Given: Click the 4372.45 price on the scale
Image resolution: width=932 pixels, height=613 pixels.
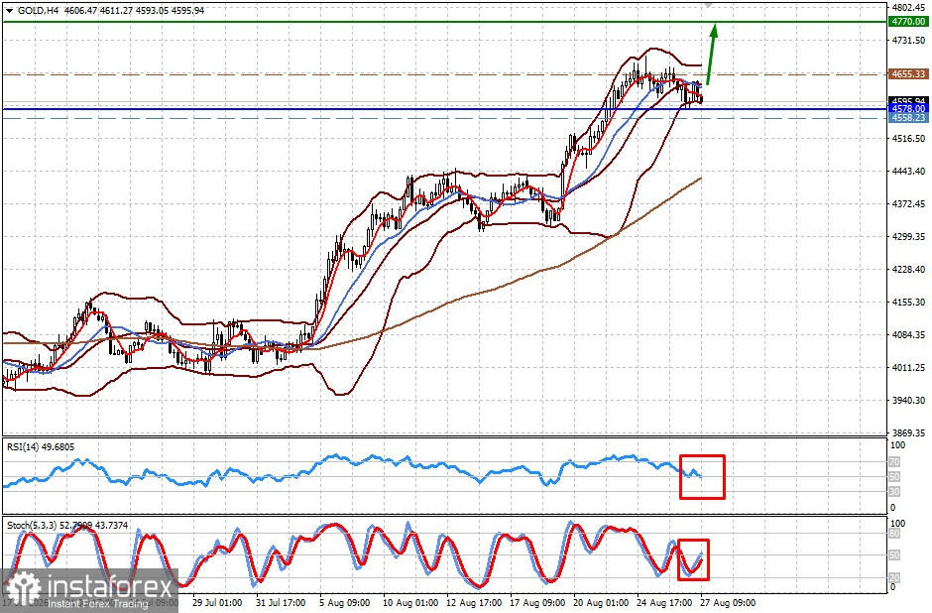Looking at the screenshot, I should (x=909, y=204).
